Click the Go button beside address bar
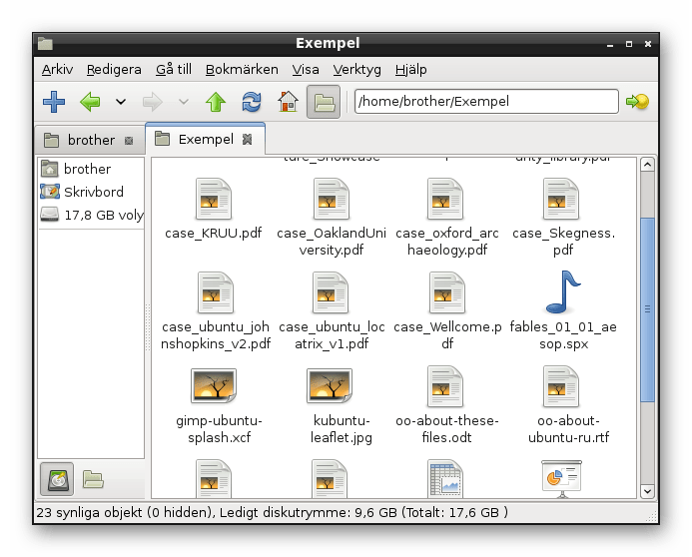The width and height of the screenshot is (692, 557). pyautogui.click(x=636, y=101)
